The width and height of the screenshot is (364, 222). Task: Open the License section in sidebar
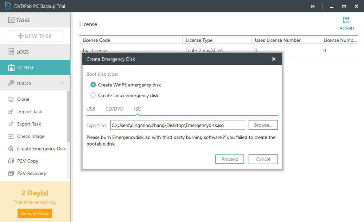[x=35, y=67]
